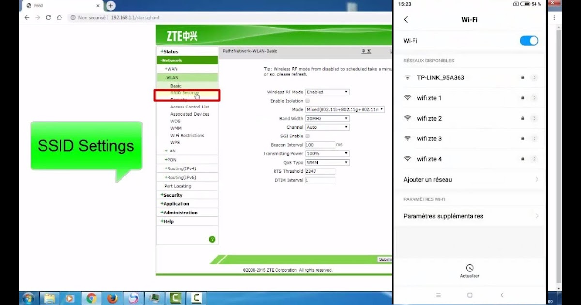
Task: Tap the phone navigation back arrow
Action: click(502, 295)
